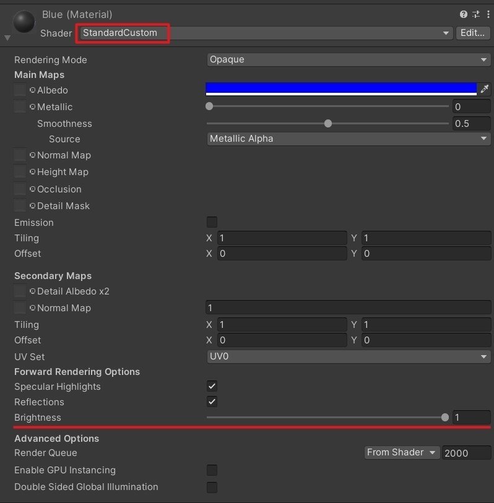
Task: Select the Metallic texture slot
Action: click(x=20, y=106)
